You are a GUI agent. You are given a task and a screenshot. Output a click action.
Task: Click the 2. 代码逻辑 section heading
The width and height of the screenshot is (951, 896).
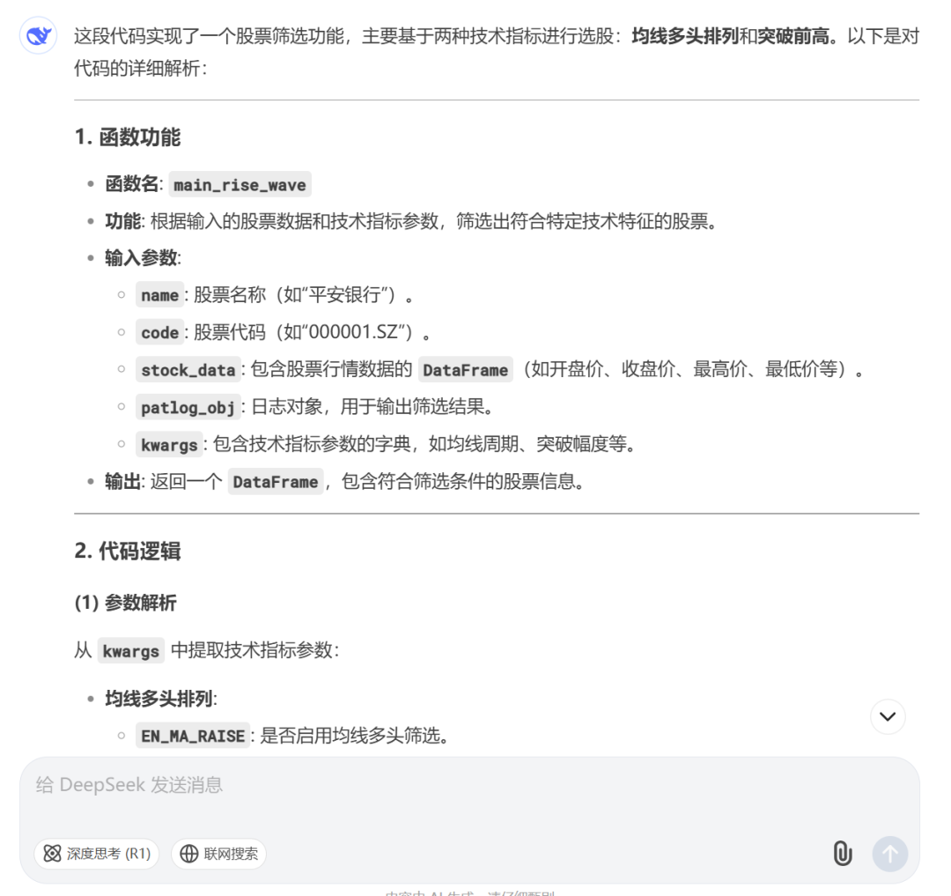pos(128,551)
